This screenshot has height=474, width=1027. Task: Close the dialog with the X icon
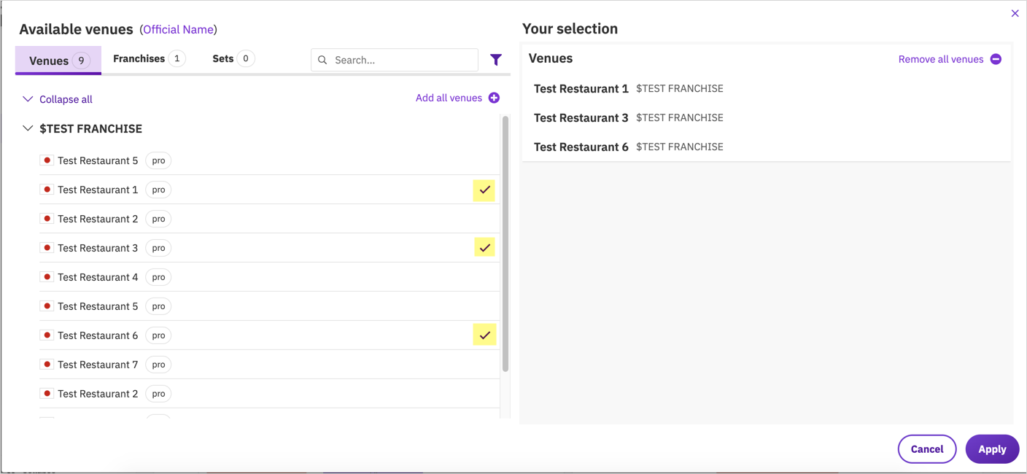1015,13
